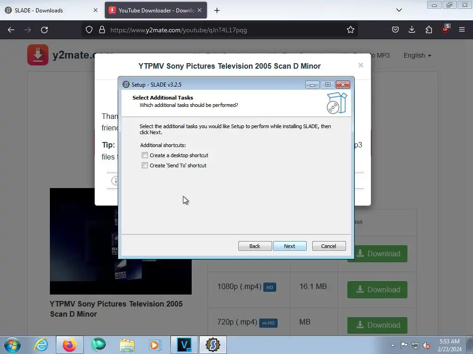Image resolution: width=473 pixels, height=354 pixels.
Task: Open the green globe browser taskbar icon
Action: coord(98,345)
